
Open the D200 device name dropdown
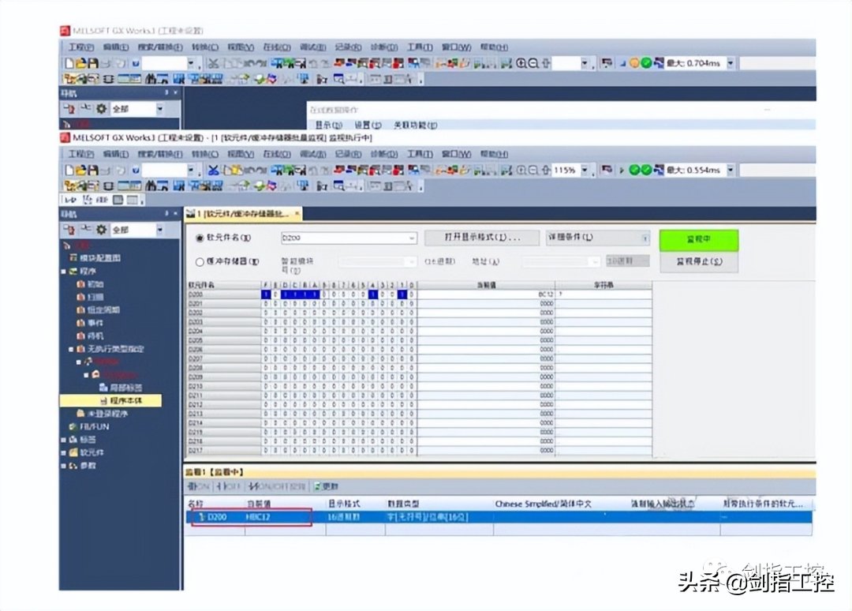(x=412, y=238)
